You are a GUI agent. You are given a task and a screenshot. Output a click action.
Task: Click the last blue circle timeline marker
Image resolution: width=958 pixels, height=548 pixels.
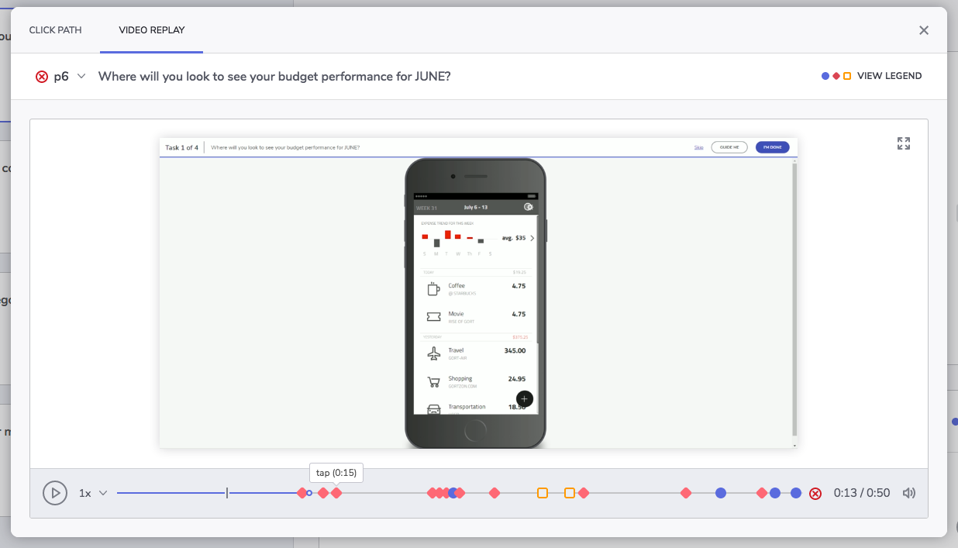coord(796,493)
